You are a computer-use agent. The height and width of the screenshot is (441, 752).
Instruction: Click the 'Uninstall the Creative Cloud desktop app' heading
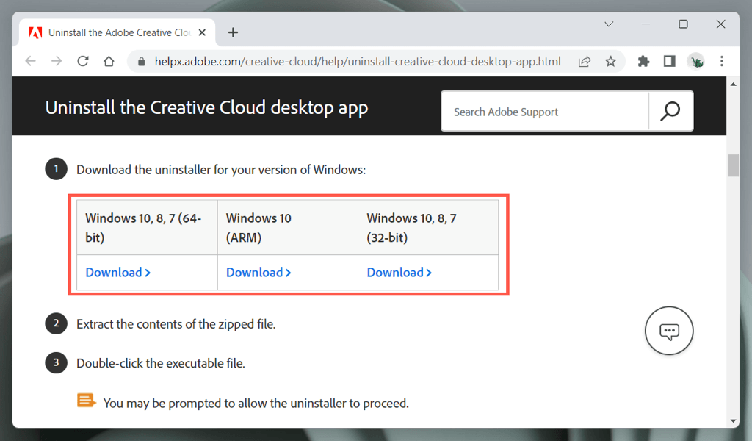coord(206,108)
